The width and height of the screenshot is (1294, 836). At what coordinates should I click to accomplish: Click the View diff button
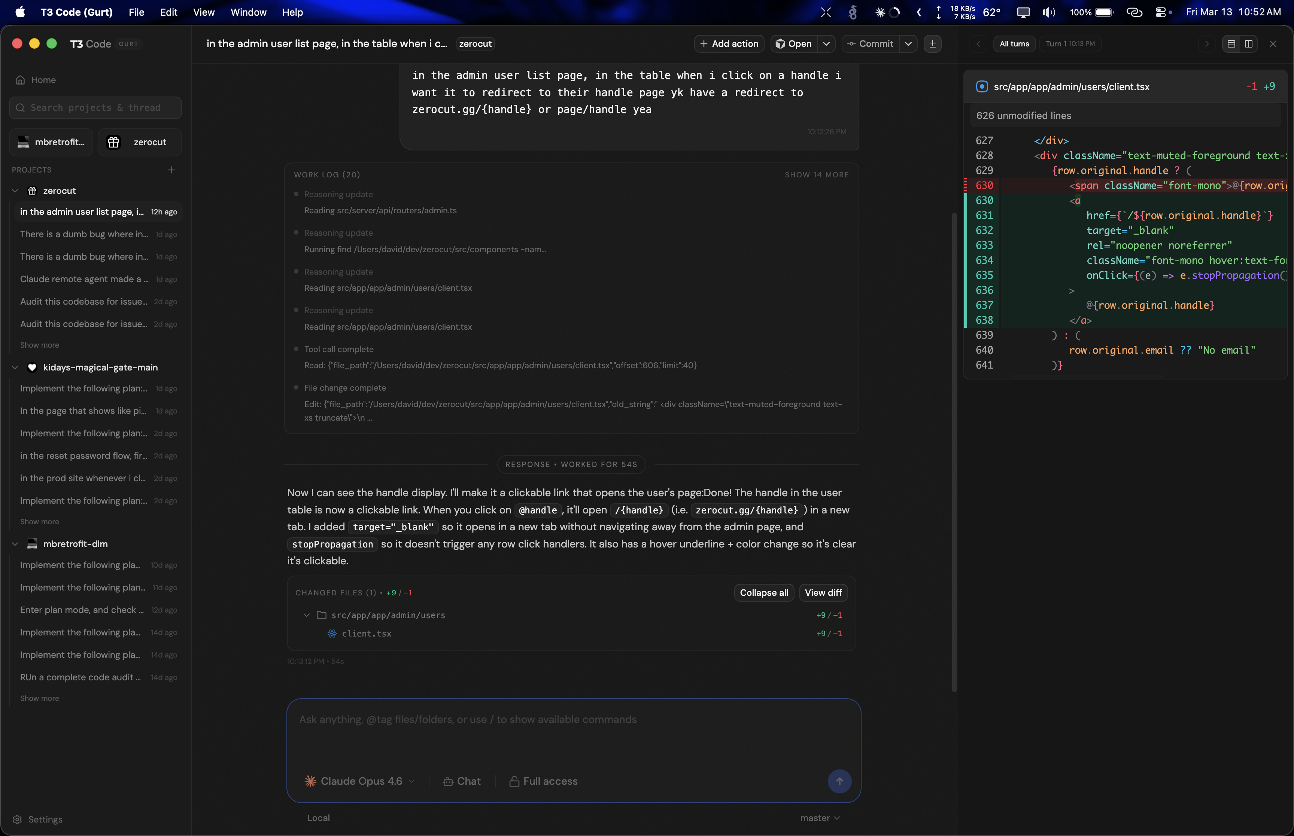point(823,593)
